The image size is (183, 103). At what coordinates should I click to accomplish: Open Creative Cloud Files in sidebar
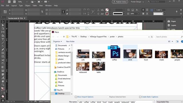pyautogui.click(x=62, y=67)
